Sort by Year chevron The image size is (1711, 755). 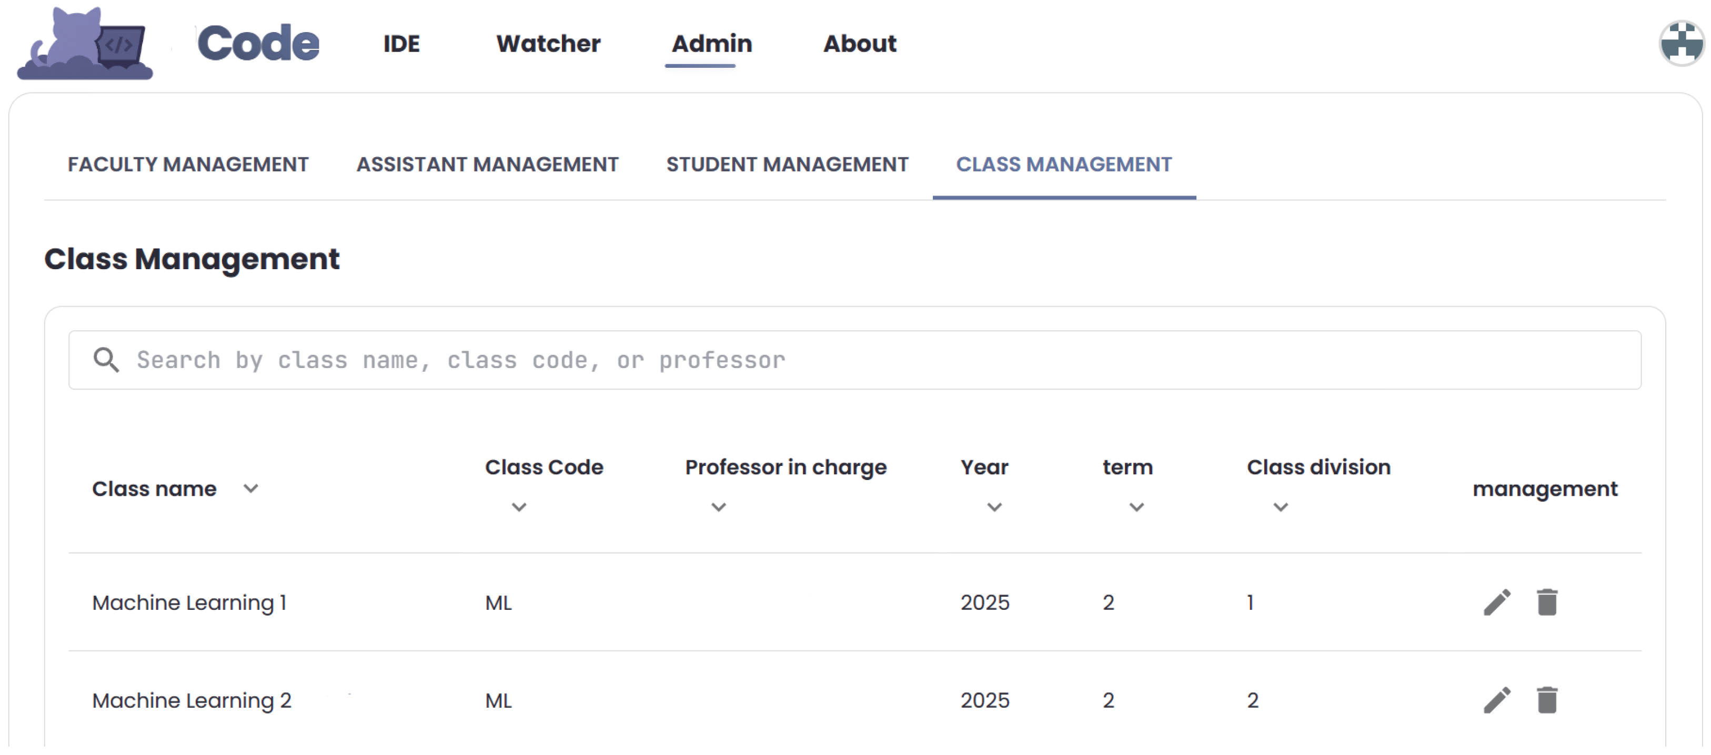pyautogui.click(x=994, y=507)
